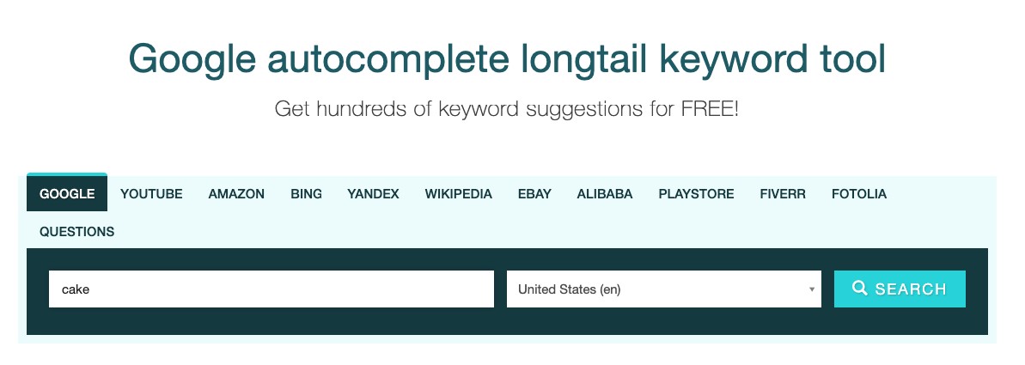Open the QUESTIONS tab
This screenshot has height=365, width=1025.
pos(76,232)
